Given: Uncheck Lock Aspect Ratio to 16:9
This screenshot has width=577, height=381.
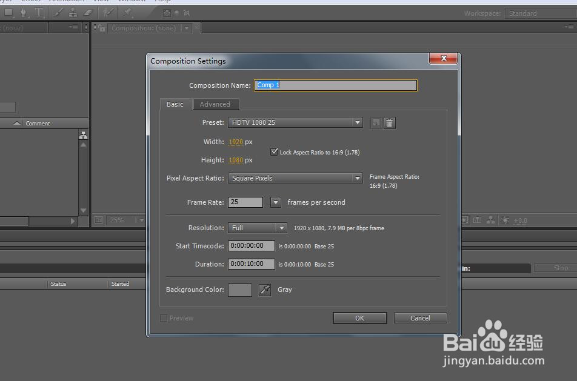Looking at the screenshot, I should tap(274, 151).
